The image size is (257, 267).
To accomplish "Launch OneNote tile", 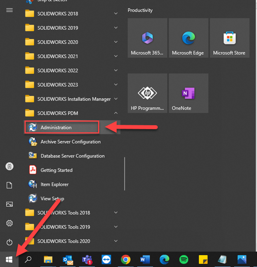I will pos(188,93).
